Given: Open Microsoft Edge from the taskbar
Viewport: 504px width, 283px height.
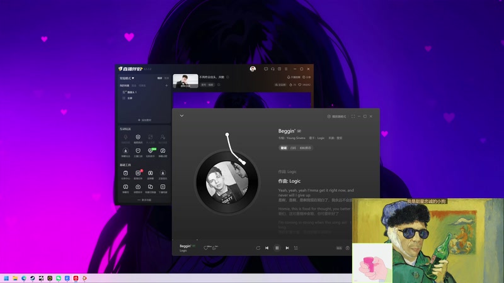Looking at the screenshot, I should 24,278.
